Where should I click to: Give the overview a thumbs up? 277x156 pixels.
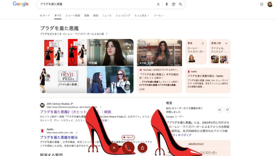tap(220, 110)
